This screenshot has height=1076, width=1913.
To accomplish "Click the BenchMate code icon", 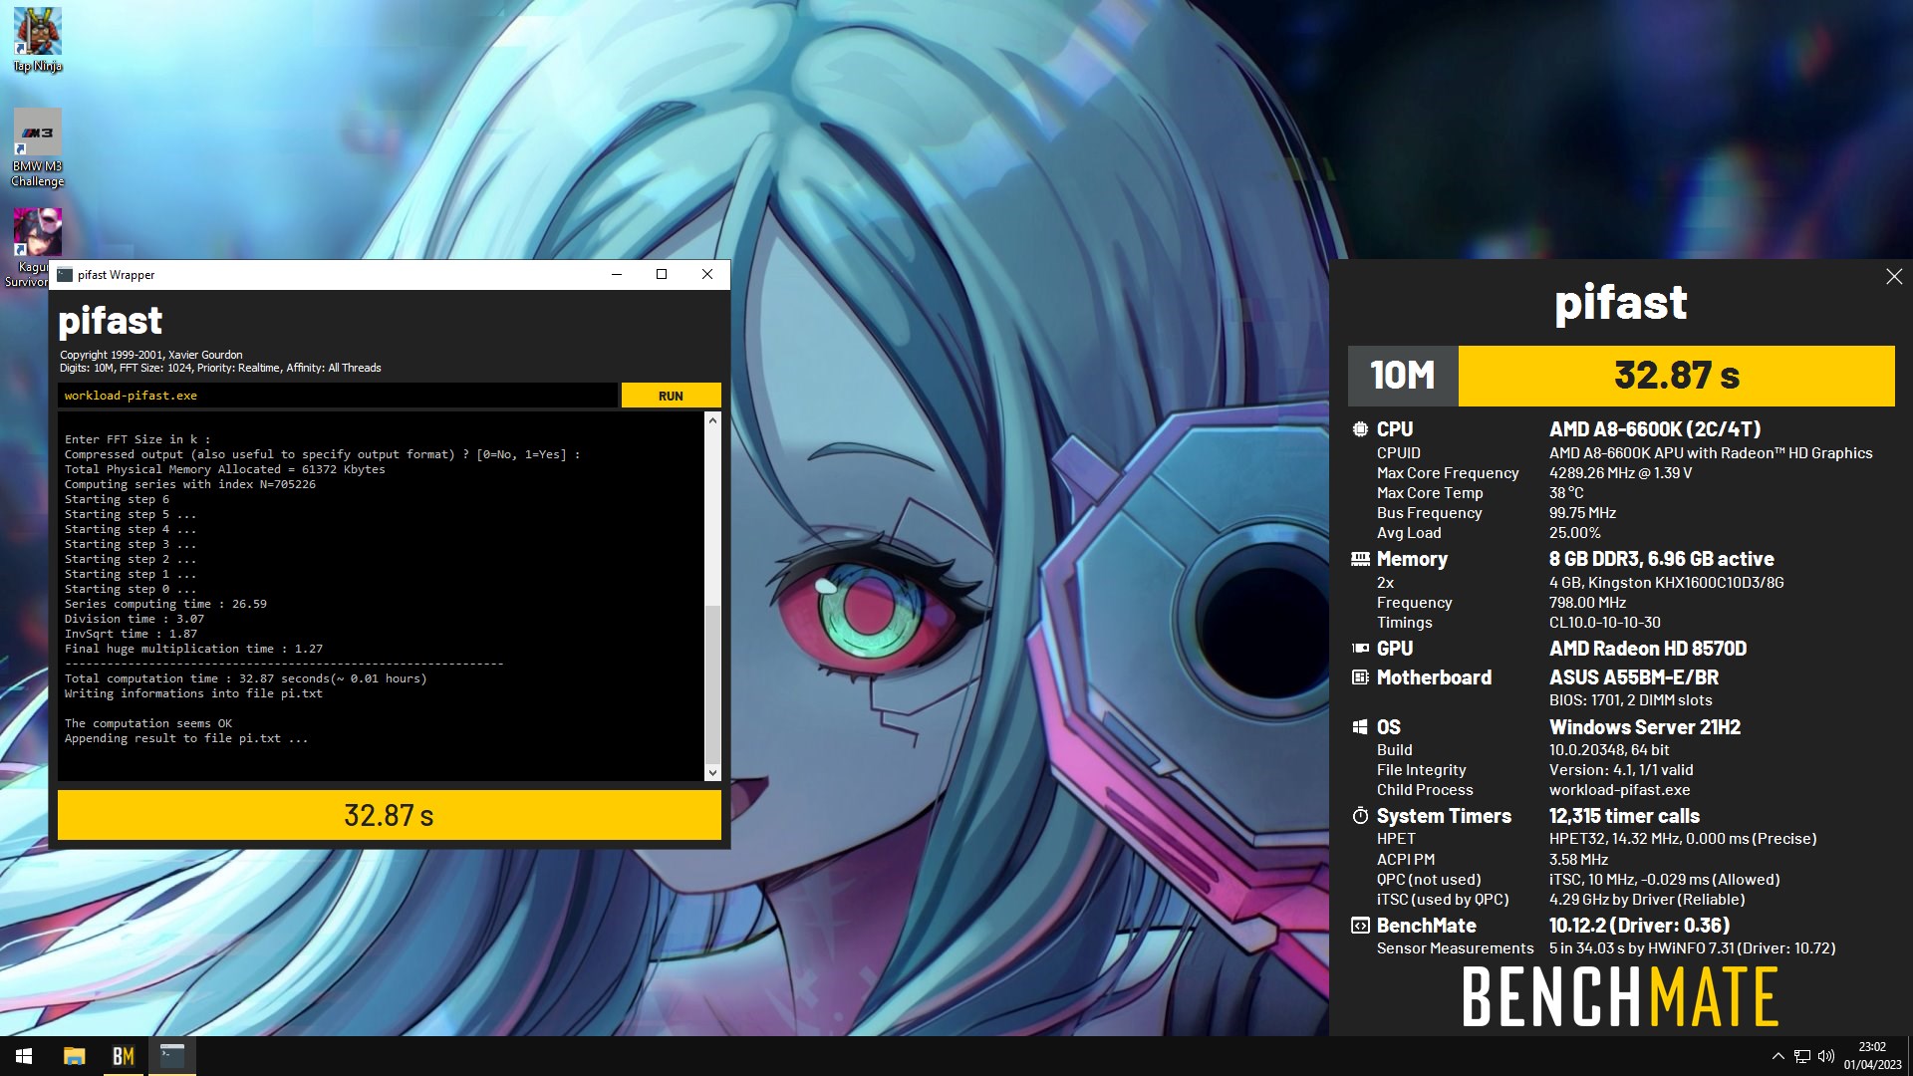I will coord(1360,926).
